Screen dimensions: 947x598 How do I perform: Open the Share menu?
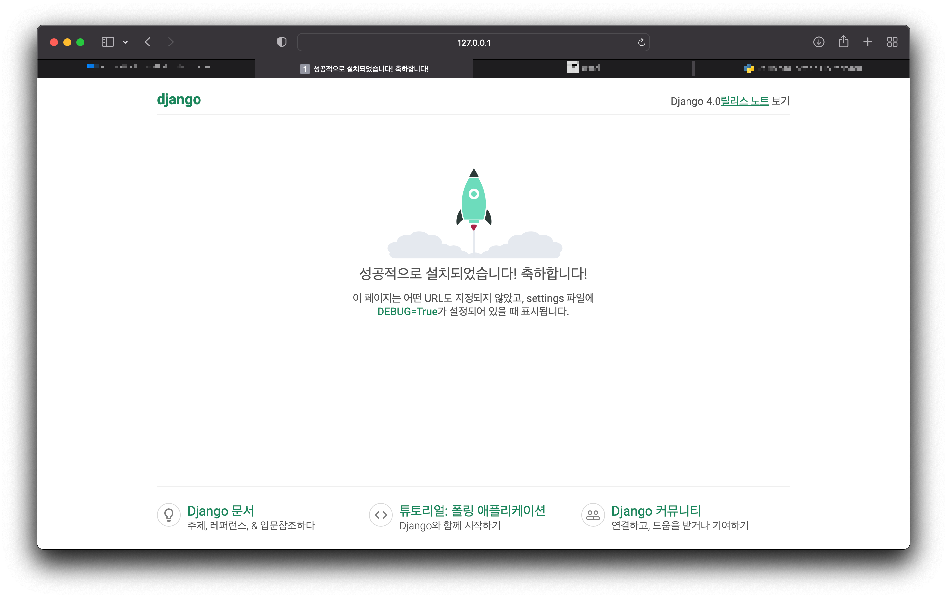(x=843, y=42)
